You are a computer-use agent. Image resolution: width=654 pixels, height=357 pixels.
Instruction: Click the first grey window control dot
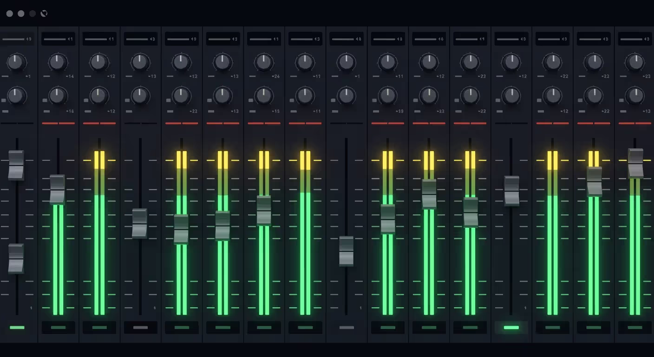coord(10,13)
